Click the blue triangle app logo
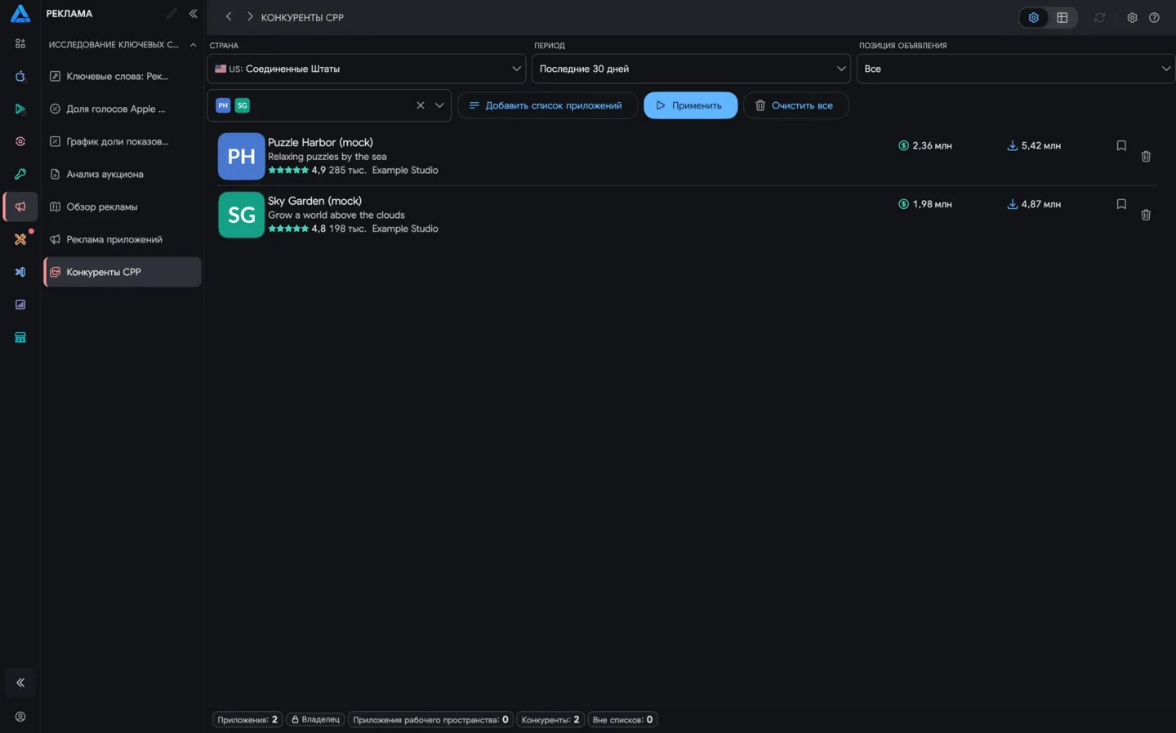 (x=20, y=14)
